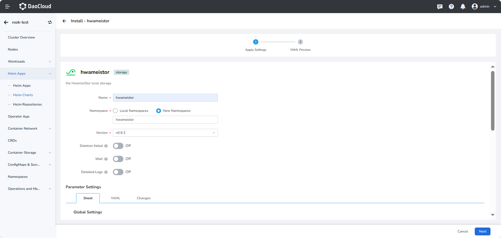Open the Version v0.9.3 dropdown
The height and width of the screenshot is (238, 501).
point(165,133)
